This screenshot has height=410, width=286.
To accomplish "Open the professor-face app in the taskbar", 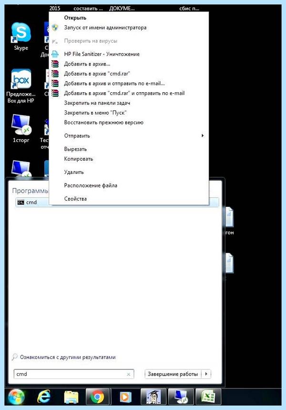I will click(x=153, y=397).
